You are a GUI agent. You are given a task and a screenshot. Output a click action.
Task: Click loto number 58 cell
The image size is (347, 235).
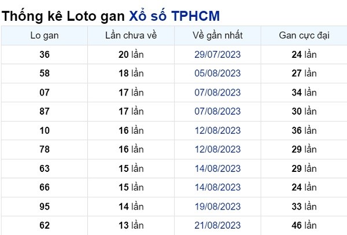pos(45,74)
